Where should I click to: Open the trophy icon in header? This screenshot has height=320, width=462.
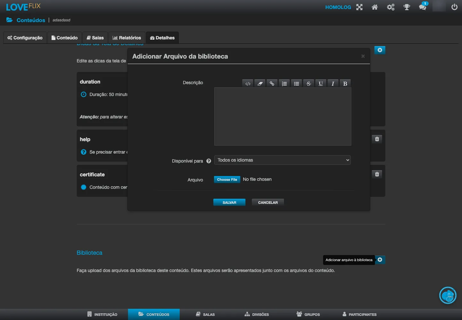(407, 7)
